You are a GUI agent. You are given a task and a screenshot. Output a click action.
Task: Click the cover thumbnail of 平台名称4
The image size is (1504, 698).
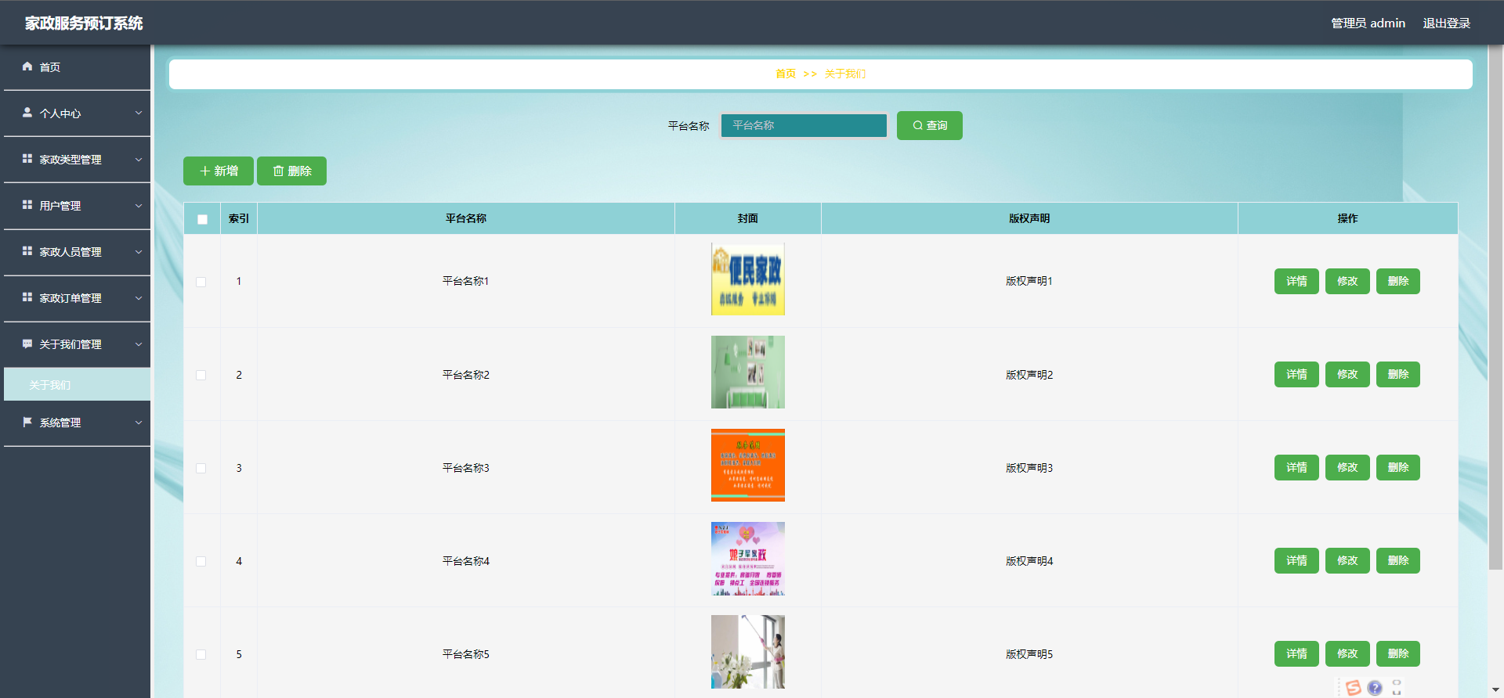pos(748,559)
